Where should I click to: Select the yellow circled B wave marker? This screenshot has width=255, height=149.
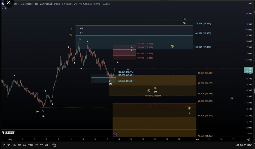(x=172, y=46)
